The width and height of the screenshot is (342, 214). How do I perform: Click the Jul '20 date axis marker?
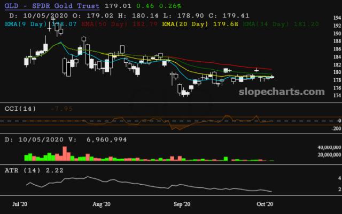(x=20, y=204)
